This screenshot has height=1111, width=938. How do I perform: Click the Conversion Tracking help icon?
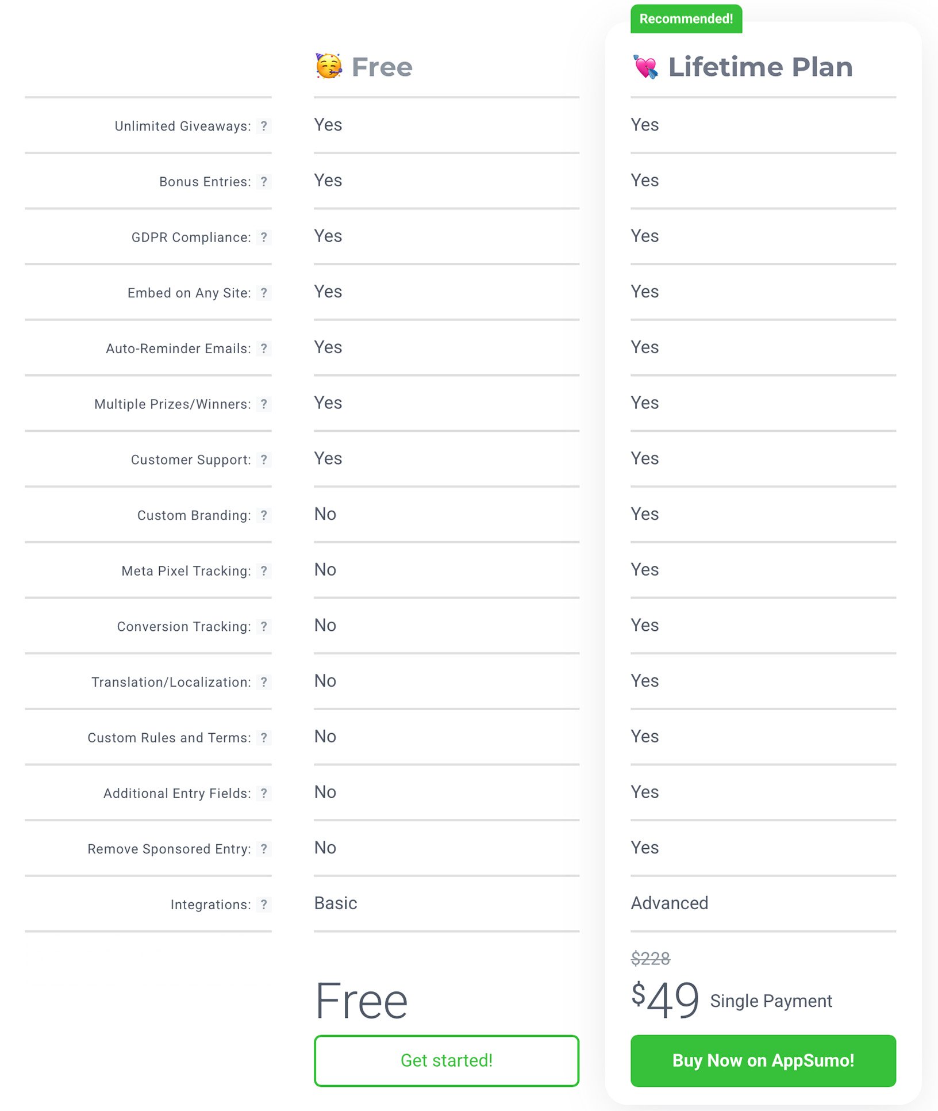tap(264, 626)
